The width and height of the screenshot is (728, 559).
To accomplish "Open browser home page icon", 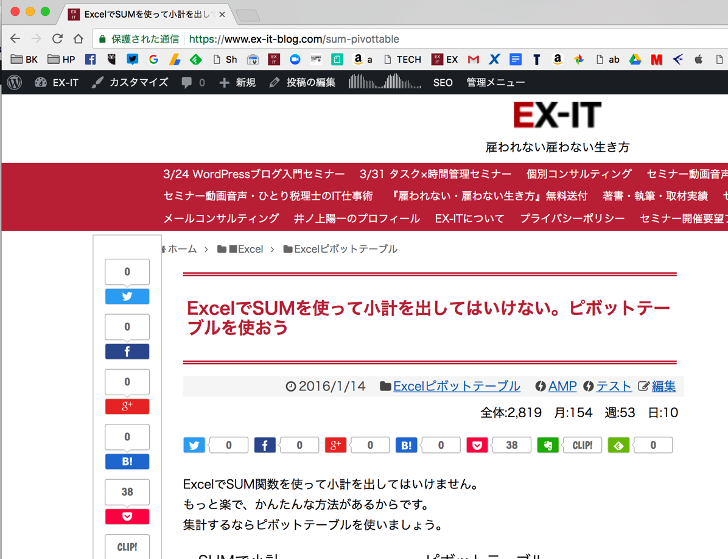I will point(78,38).
